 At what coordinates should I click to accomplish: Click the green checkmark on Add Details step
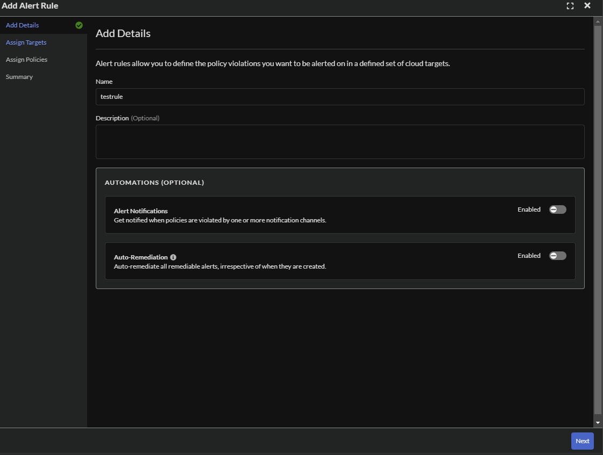click(x=79, y=25)
